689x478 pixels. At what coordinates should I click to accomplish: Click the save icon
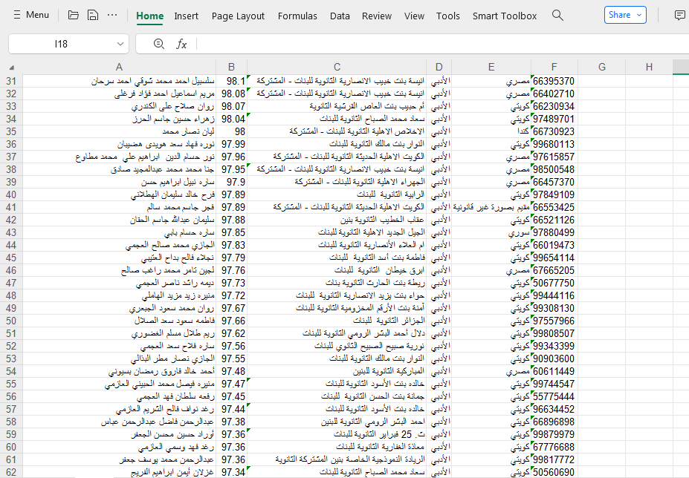92,15
